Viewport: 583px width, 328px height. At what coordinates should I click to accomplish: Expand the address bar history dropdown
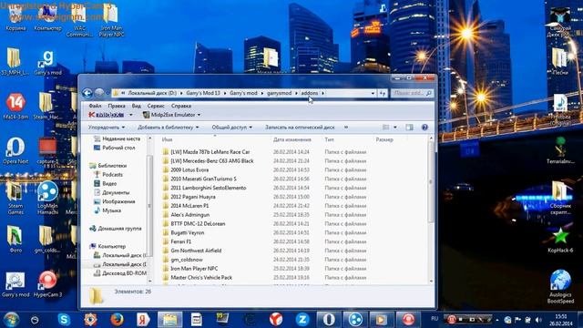(373, 93)
